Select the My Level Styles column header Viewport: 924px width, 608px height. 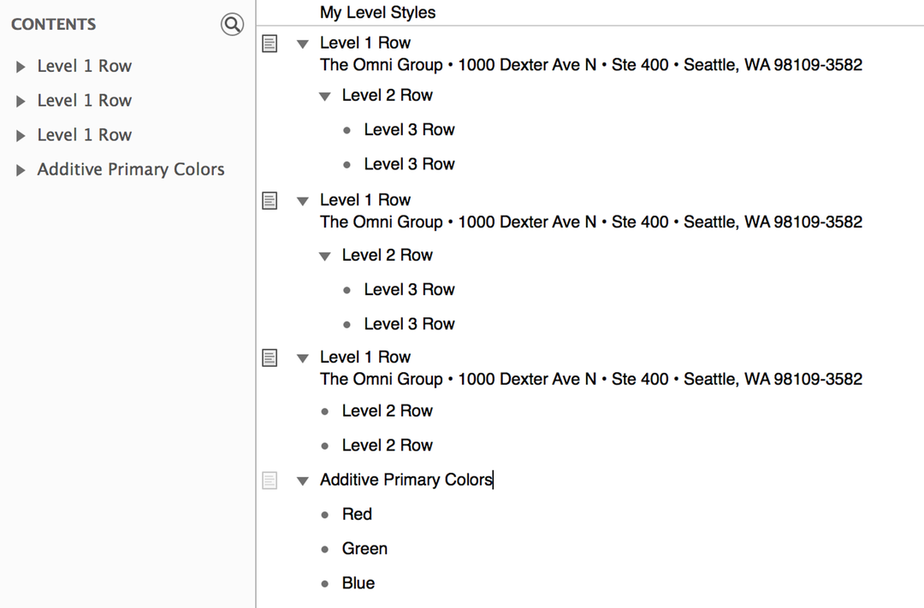pos(378,12)
